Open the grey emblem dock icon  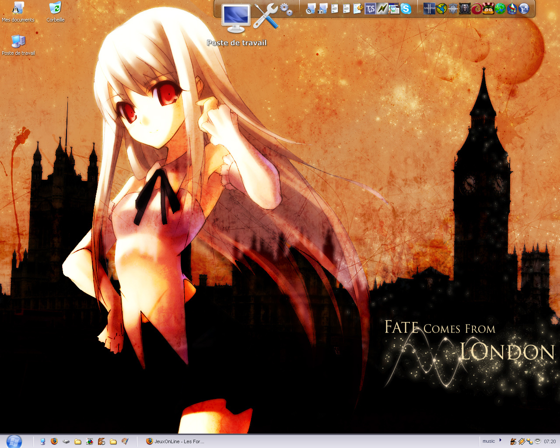click(x=453, y=9)
